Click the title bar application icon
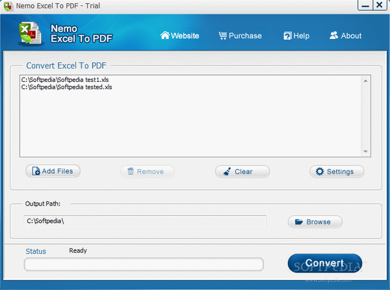The height and width of the screenshot is (290, 390). (x=8, y=6)
